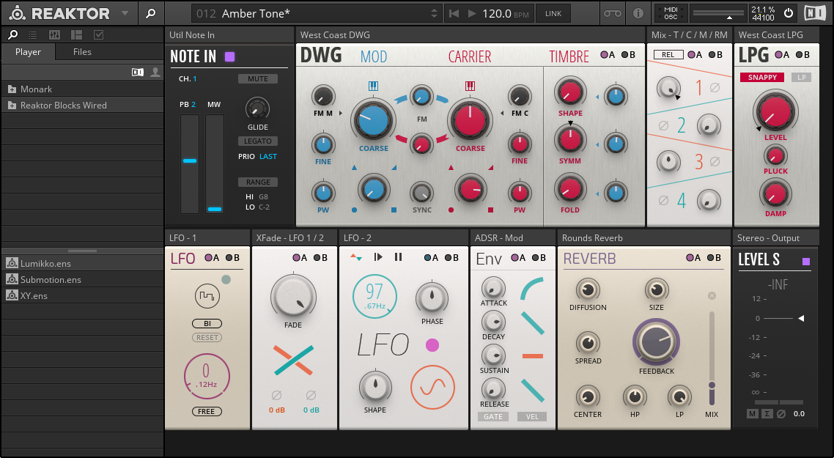
Task: Click the Reverb MIX slider
Action: (712, 360)
